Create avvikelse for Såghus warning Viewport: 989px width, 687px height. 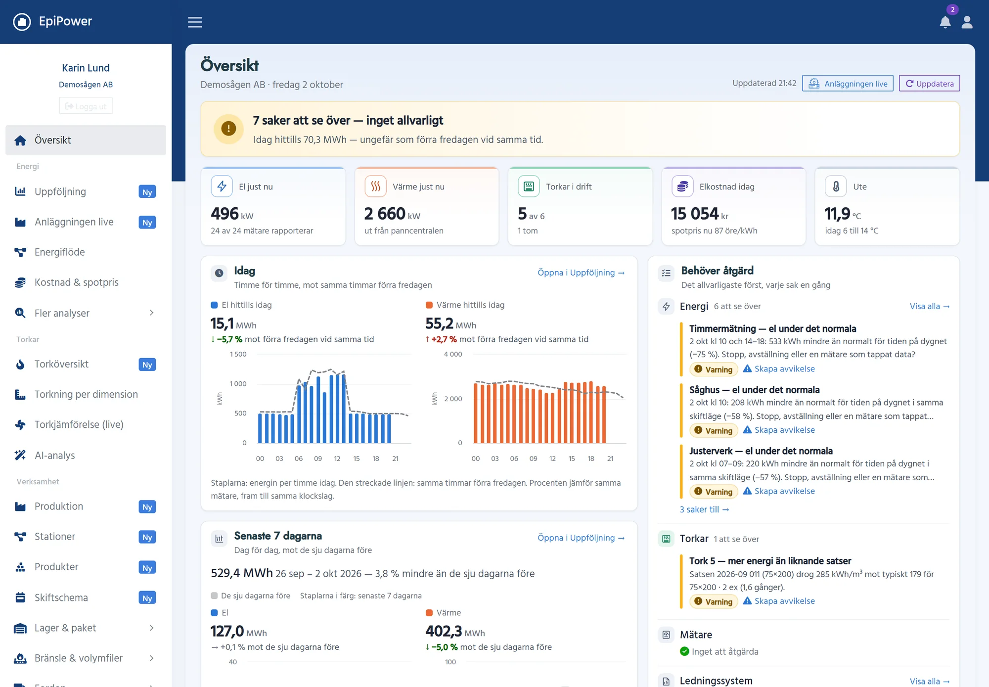tap(779, 430)
